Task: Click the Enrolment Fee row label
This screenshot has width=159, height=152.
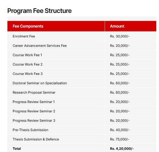Action: click(24, 36)
